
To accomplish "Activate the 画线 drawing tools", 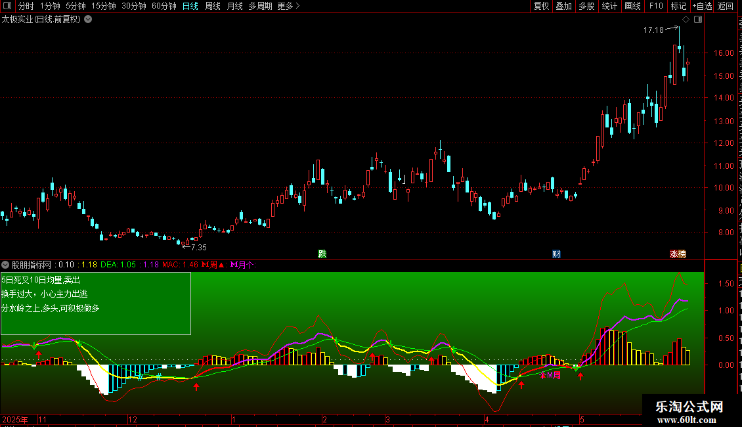I will tap(632, 6).
